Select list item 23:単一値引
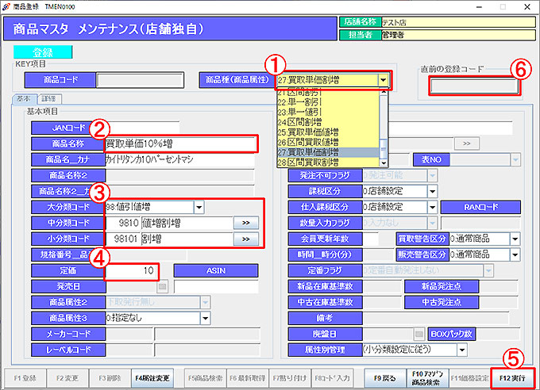The height and width of the screenshot is (390, 540). [x=328, y=112]
